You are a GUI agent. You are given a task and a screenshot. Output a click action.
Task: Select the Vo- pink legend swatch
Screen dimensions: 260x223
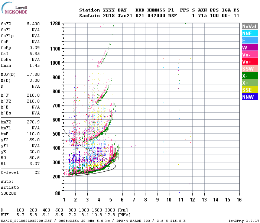[x=250, y=55]
